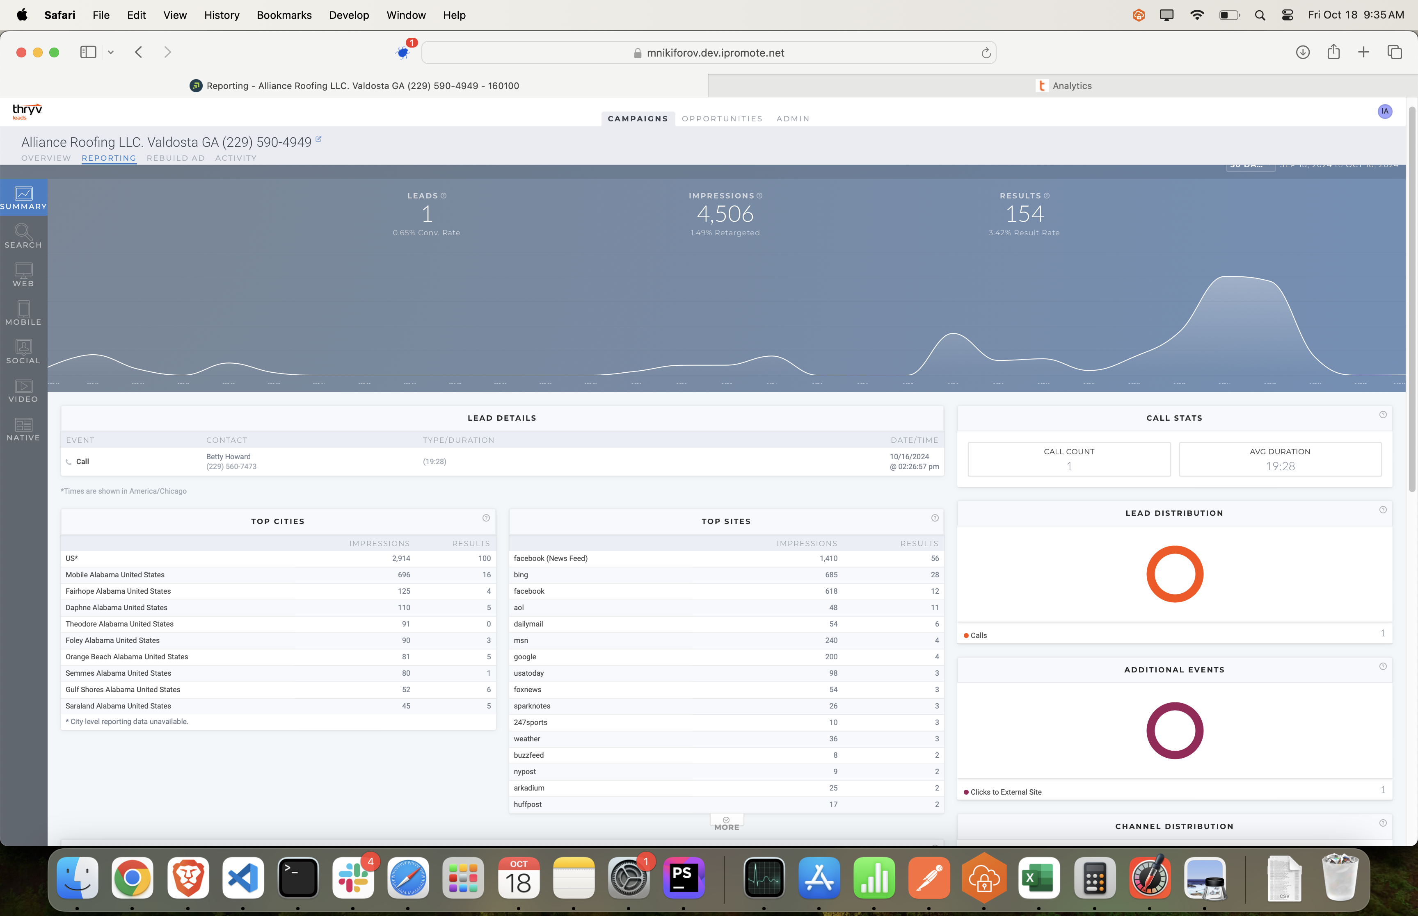Click the Impressions help question icon
Viewport: 1418px width, 916px height.
(x=760, y=196)
